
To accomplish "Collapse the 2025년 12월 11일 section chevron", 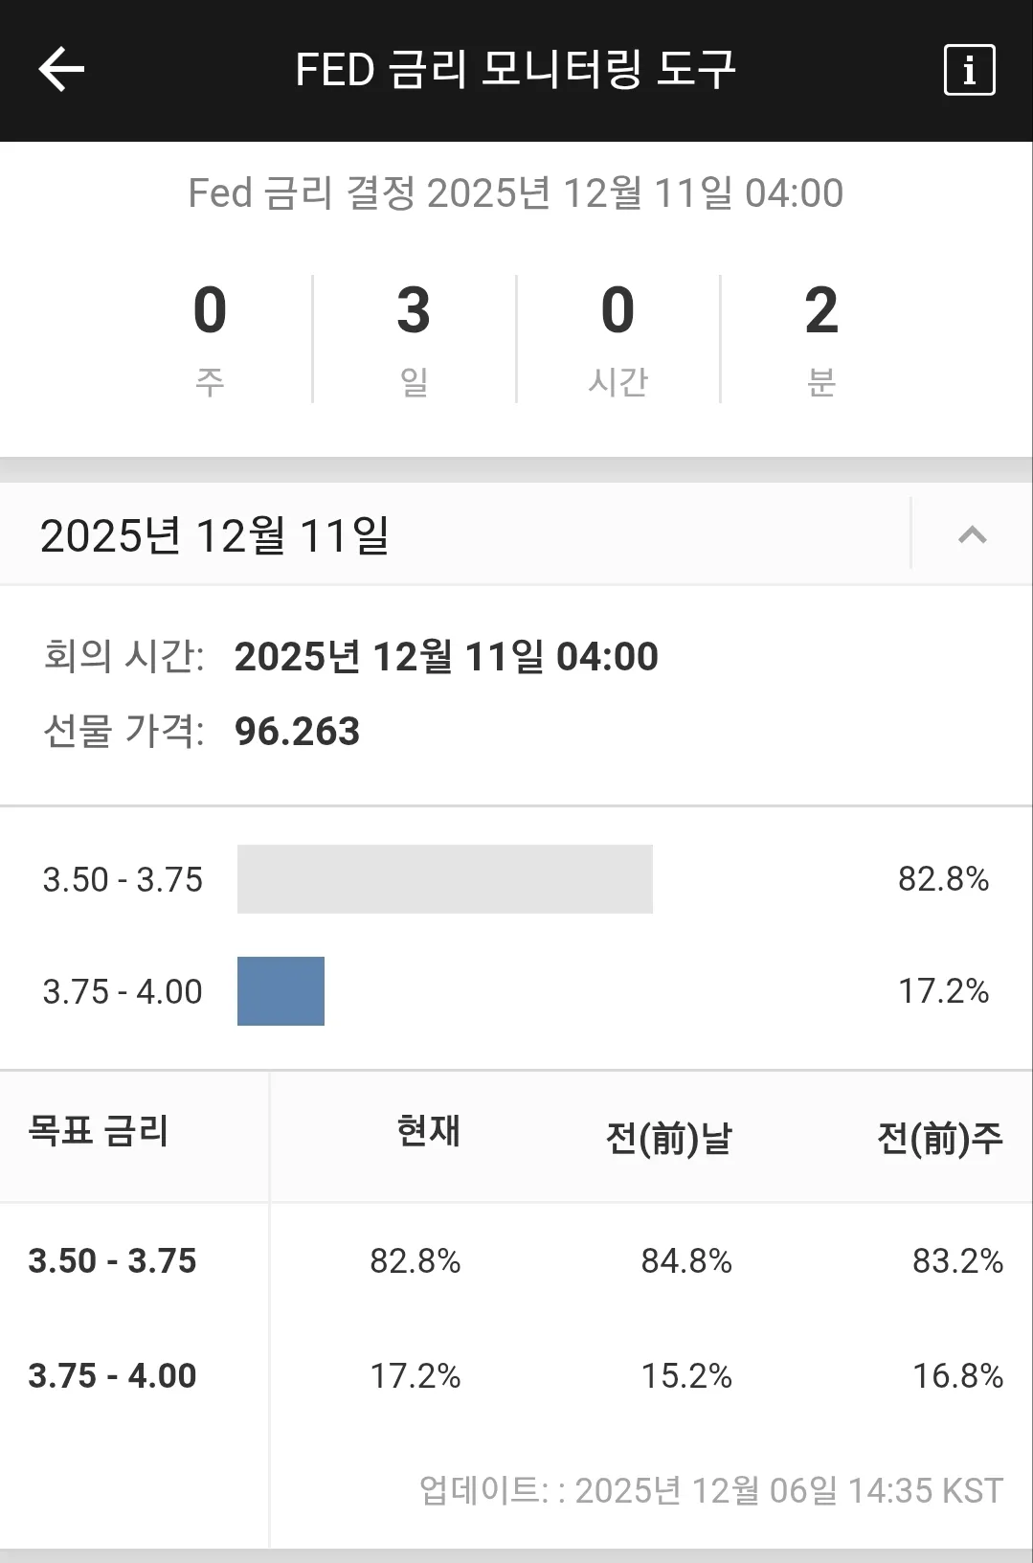I will point(972,534).
